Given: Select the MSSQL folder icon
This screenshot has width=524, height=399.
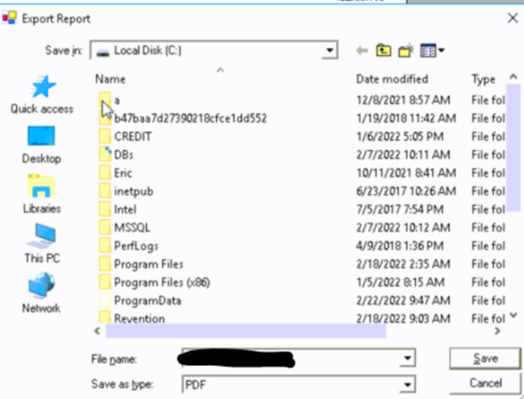Looking at the screenshot, I should 104,228.
